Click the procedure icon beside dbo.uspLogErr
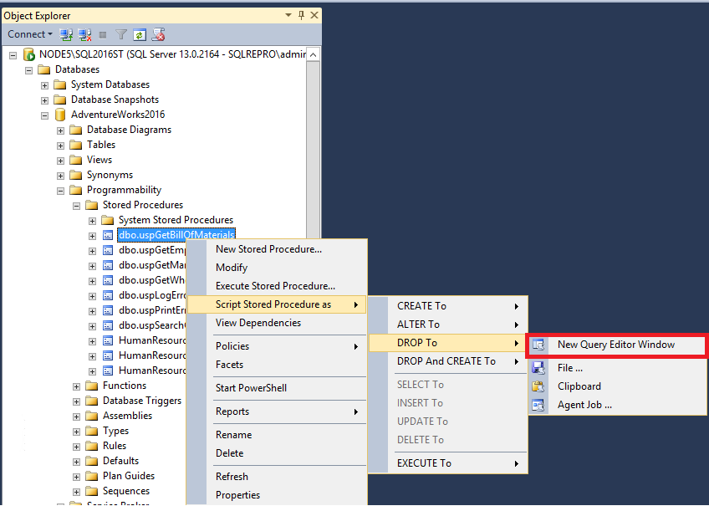 coord(108,296)
